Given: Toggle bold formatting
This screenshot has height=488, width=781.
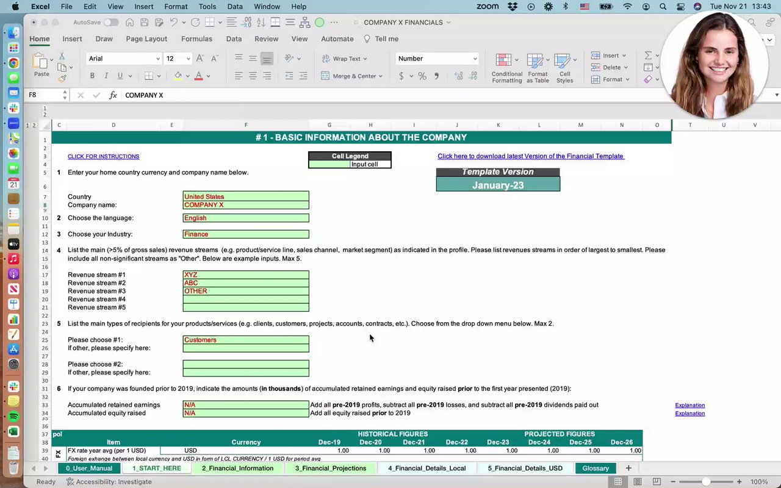Looking at the screenshot, I should click(x=92, y=76).
